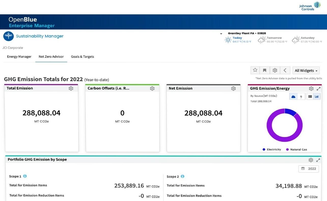Open Portfolio GHG Emission by Scope settings gear

click(311, 160)
